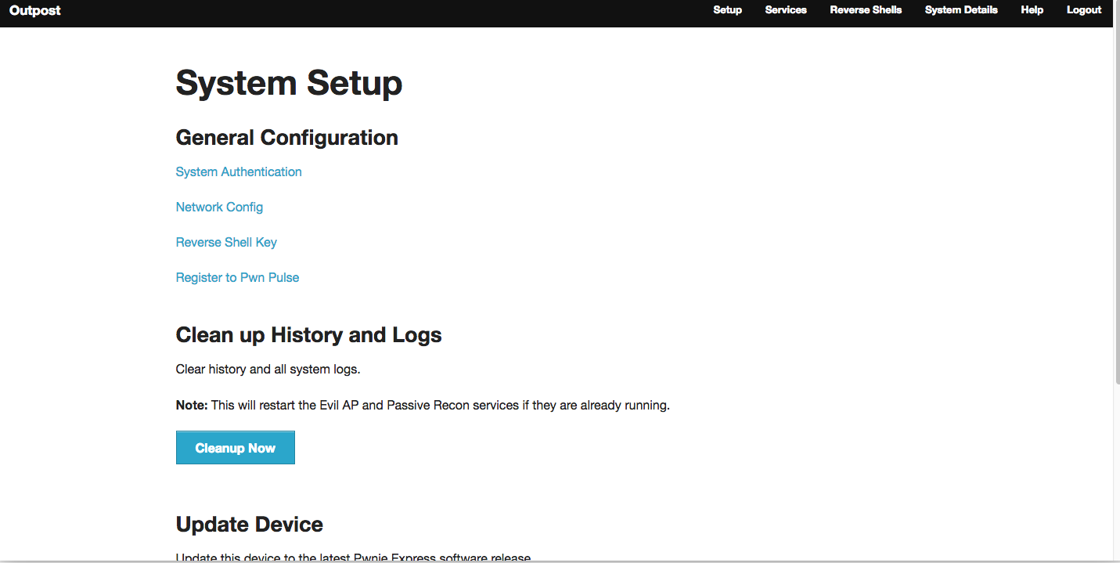Click the General Configuration heading
This screenshot has height=563, width=1120.
pos(286,138)
